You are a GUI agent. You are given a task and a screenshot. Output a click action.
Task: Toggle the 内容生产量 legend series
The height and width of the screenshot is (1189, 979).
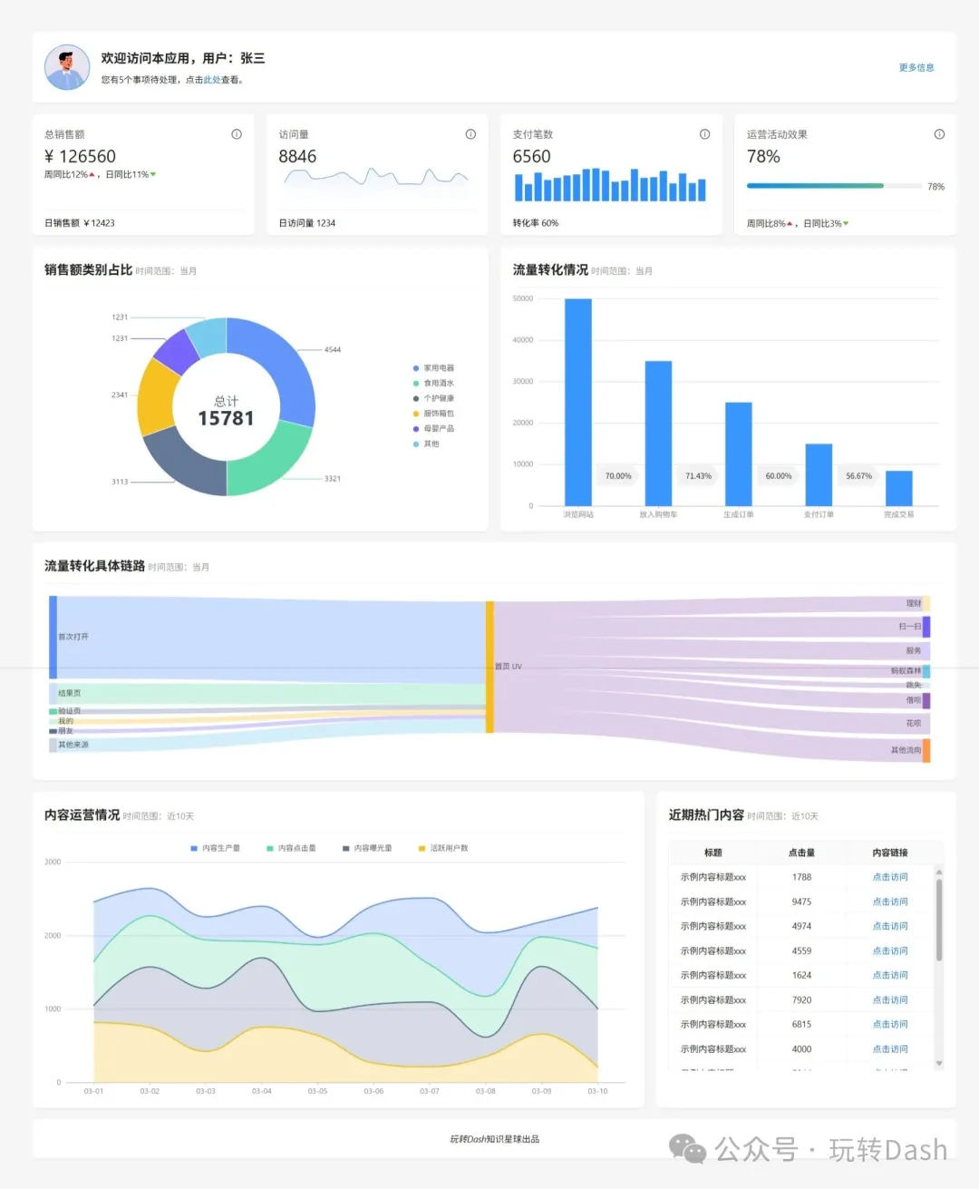coord(215,848)
